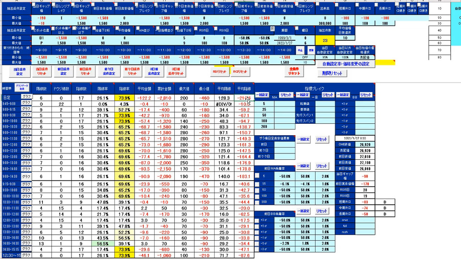This screenshot has width=461, height=259.
Task: Select the 短期RCI value -83
Action: (x=365, y=202)
